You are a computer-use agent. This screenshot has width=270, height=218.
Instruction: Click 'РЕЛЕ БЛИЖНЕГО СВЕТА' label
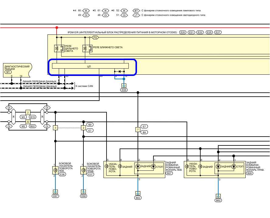[108, 47]
